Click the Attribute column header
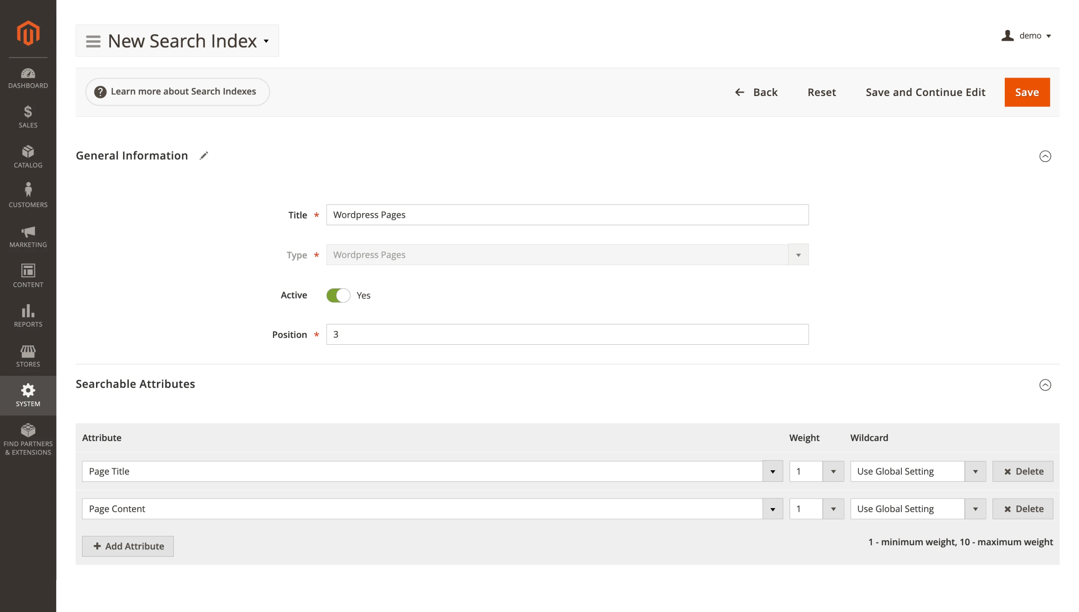1079x612 pixels. tap(102, 438)
